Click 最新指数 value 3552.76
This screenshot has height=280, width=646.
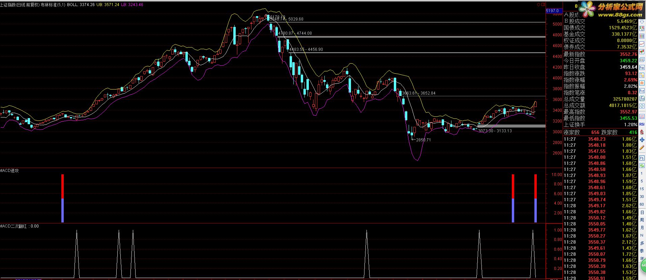[x=628, y=54]
